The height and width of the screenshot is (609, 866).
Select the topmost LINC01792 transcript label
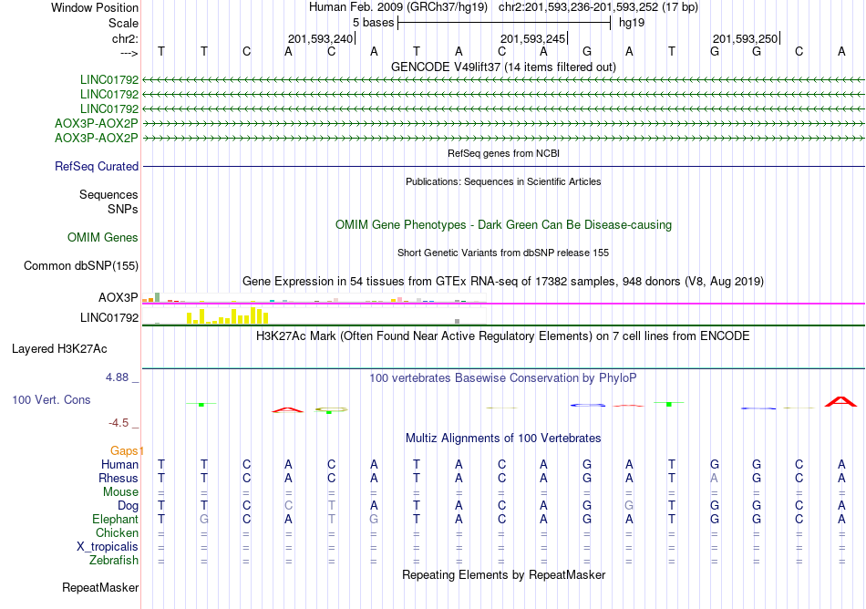click(x=109, y=80)
